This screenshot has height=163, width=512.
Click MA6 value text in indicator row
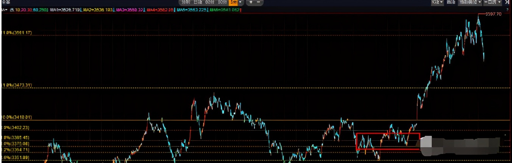click(65, 9)
